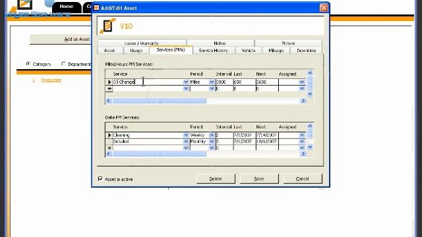Click Miles/Hours grid vertical scroll down arrow
Image resolution: width=422 pixels, height=237 pixels.
310,93
